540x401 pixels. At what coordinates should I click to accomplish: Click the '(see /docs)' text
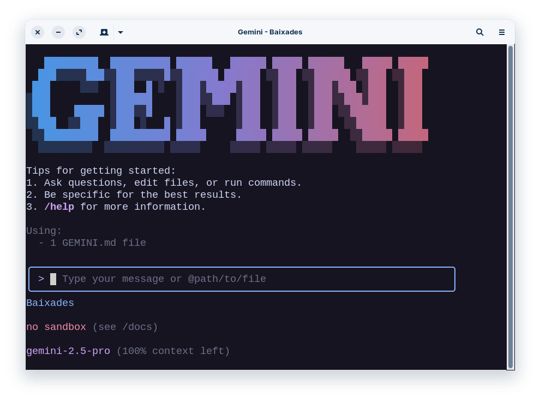[x=125, y=327]
